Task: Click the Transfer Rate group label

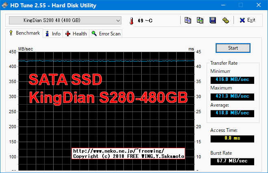Action: pyautogui.click(x=224, y=63)
